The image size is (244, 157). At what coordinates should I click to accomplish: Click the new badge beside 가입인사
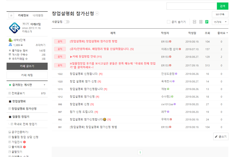coord(25,142)
